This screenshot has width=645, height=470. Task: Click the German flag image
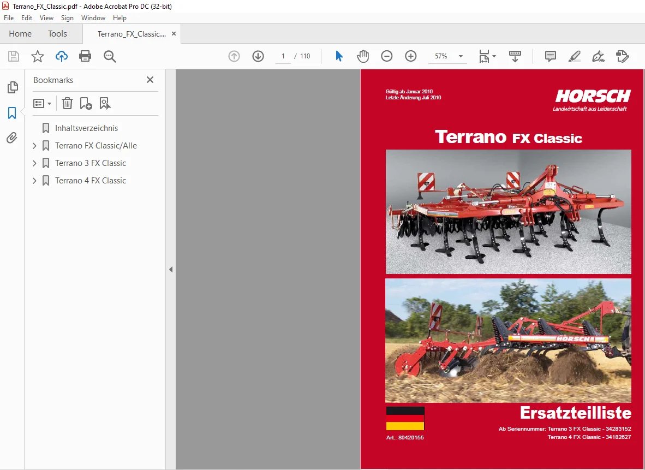[405, 419]
